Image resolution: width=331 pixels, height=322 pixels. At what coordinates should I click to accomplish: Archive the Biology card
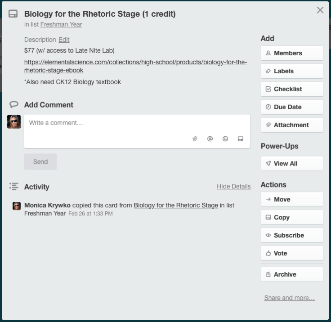coord(292,274)
